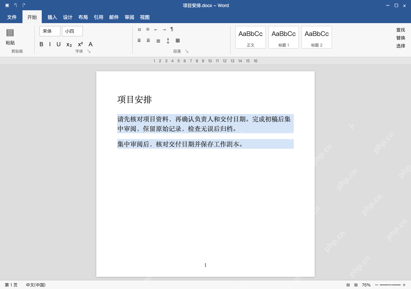Click the 选择 button
The width and height of the screenshot is (411, 289).
tap(401, 46)
